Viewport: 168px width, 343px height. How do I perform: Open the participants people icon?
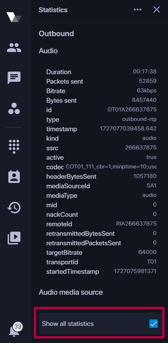click(x=14, y=47)
